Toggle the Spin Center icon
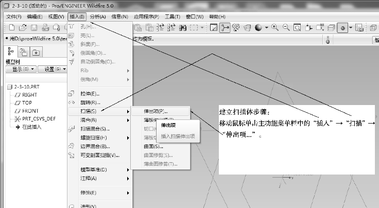 (x=225, y=27)
